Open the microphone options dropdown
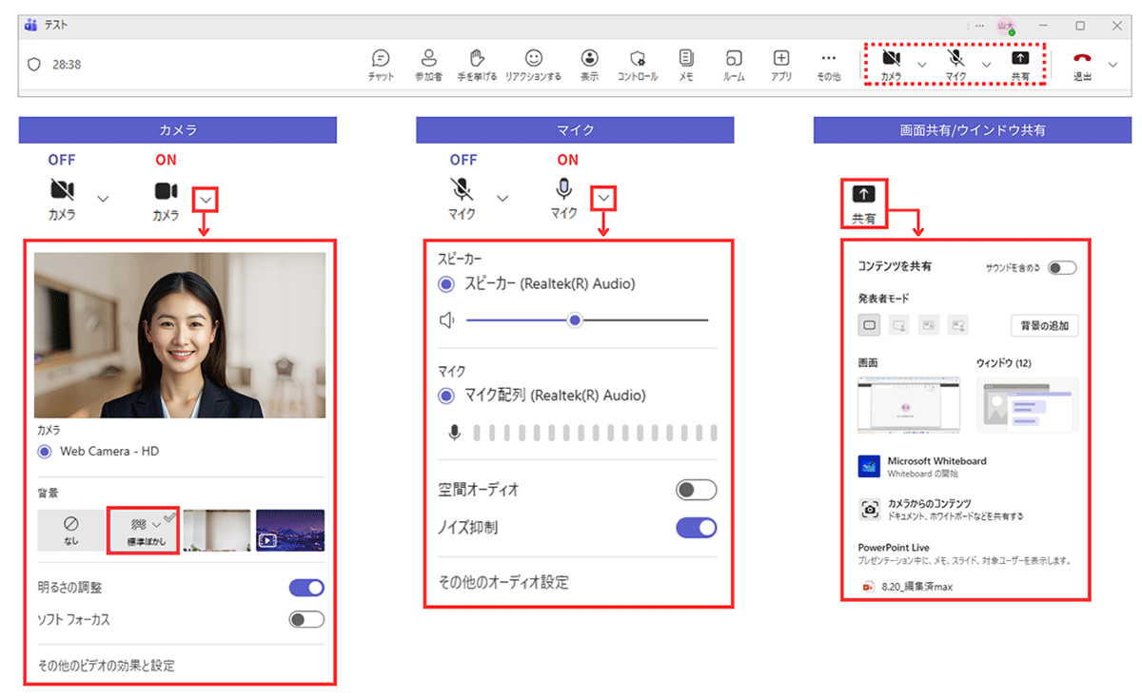Screen dimensions: 1142x698 point(603,199)
